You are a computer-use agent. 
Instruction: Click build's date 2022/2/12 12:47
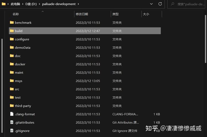[88, 31]
